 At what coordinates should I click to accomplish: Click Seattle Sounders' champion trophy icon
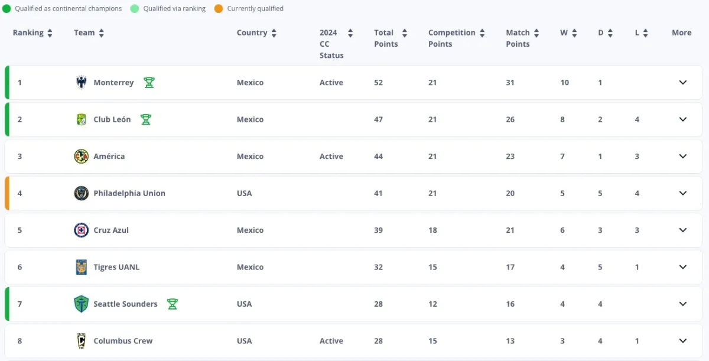pos(172,304)
